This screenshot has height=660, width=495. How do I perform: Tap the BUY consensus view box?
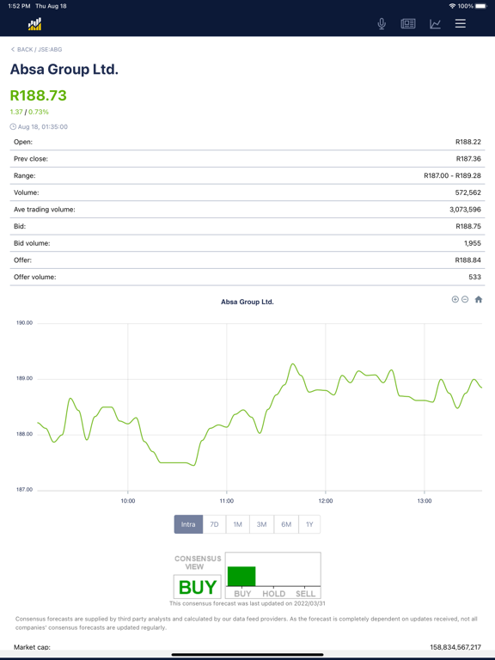(198, 587)
